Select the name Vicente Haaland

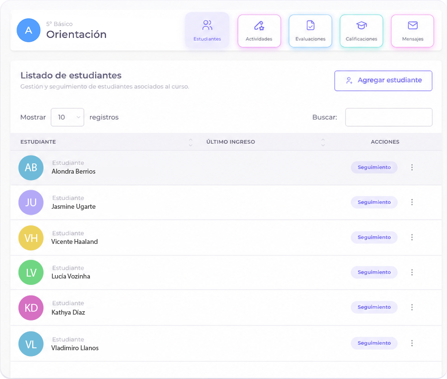click(x=74, y=241)
